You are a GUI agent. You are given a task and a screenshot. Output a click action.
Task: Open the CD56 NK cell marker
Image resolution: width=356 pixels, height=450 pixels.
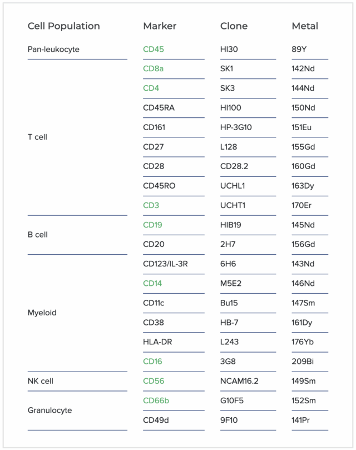click(154, 381)
